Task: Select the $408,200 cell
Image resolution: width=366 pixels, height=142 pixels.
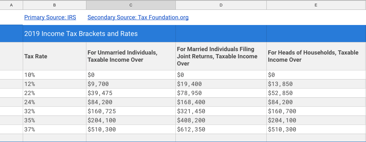Action: pyautogui.click(x=221, y=120)
